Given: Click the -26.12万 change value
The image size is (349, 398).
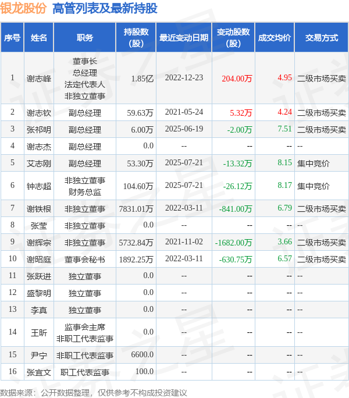Looking at the screenshot, I should click(237, 186).
